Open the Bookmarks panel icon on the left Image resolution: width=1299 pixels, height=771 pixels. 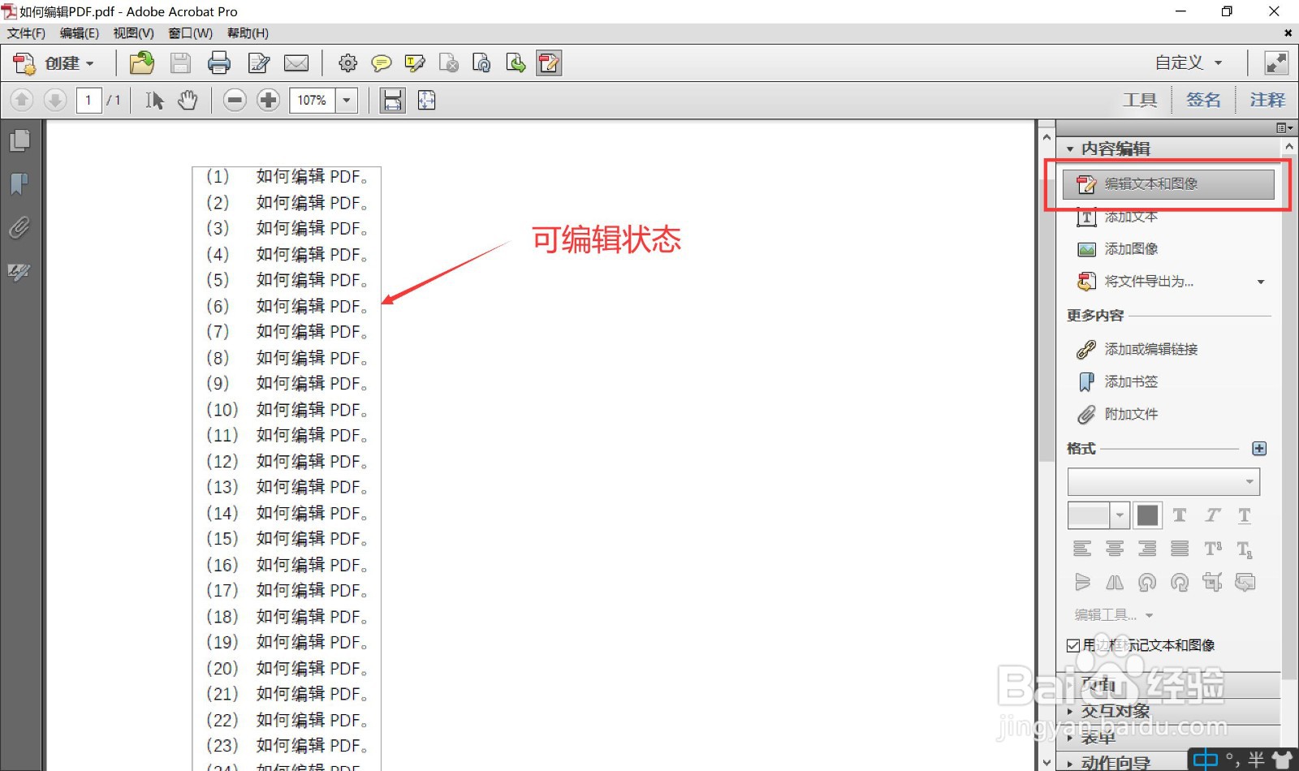(x=19, y=184)
